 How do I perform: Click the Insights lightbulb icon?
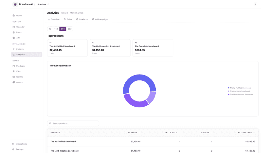coord(14,49)
